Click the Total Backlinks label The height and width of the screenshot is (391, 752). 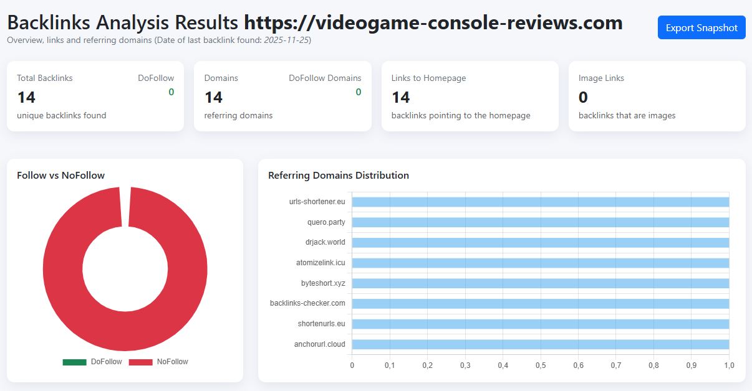[x=45, y=78]
